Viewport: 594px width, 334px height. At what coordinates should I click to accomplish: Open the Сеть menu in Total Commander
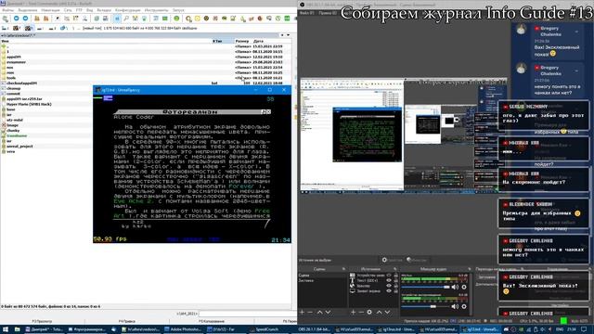68,10
